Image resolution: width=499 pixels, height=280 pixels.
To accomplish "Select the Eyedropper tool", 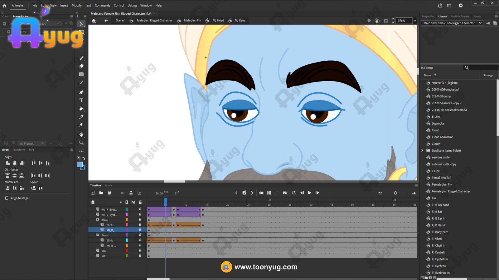I will [x=81, y=117].
